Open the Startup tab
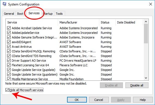The height and width of the screenshot is (105, 155). tap(48, 14)
